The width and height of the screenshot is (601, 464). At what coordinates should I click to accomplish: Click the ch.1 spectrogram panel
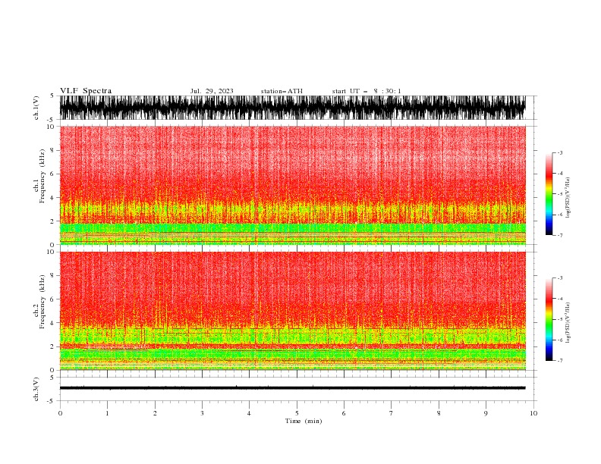click(292, 185)
